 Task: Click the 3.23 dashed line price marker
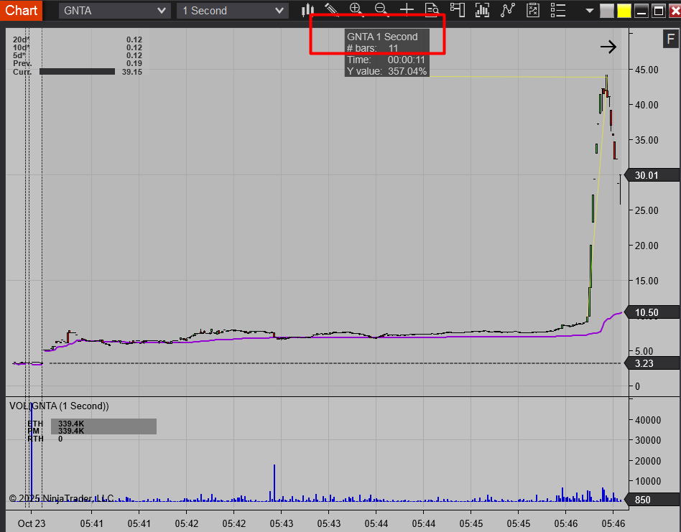[x=652, y=363]
